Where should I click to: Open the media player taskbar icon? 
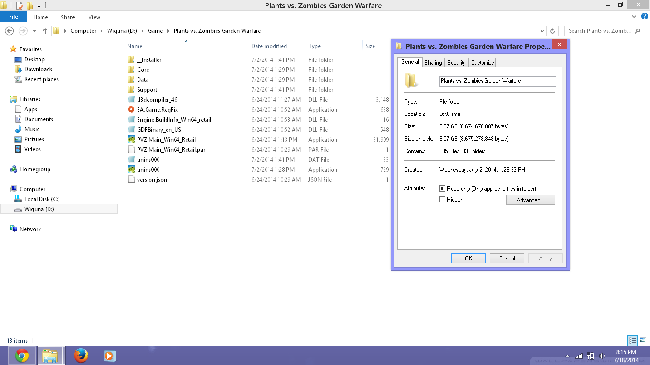pyautogui.click(x=109, y=355)
